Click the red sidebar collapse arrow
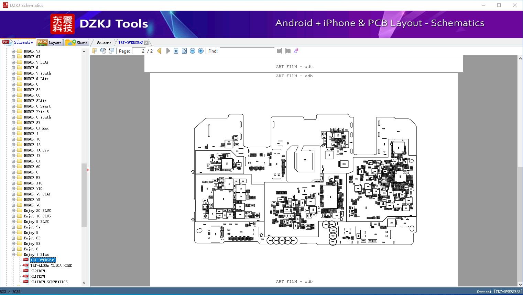The height and width of the screenshot is (295, 523). 88,170
